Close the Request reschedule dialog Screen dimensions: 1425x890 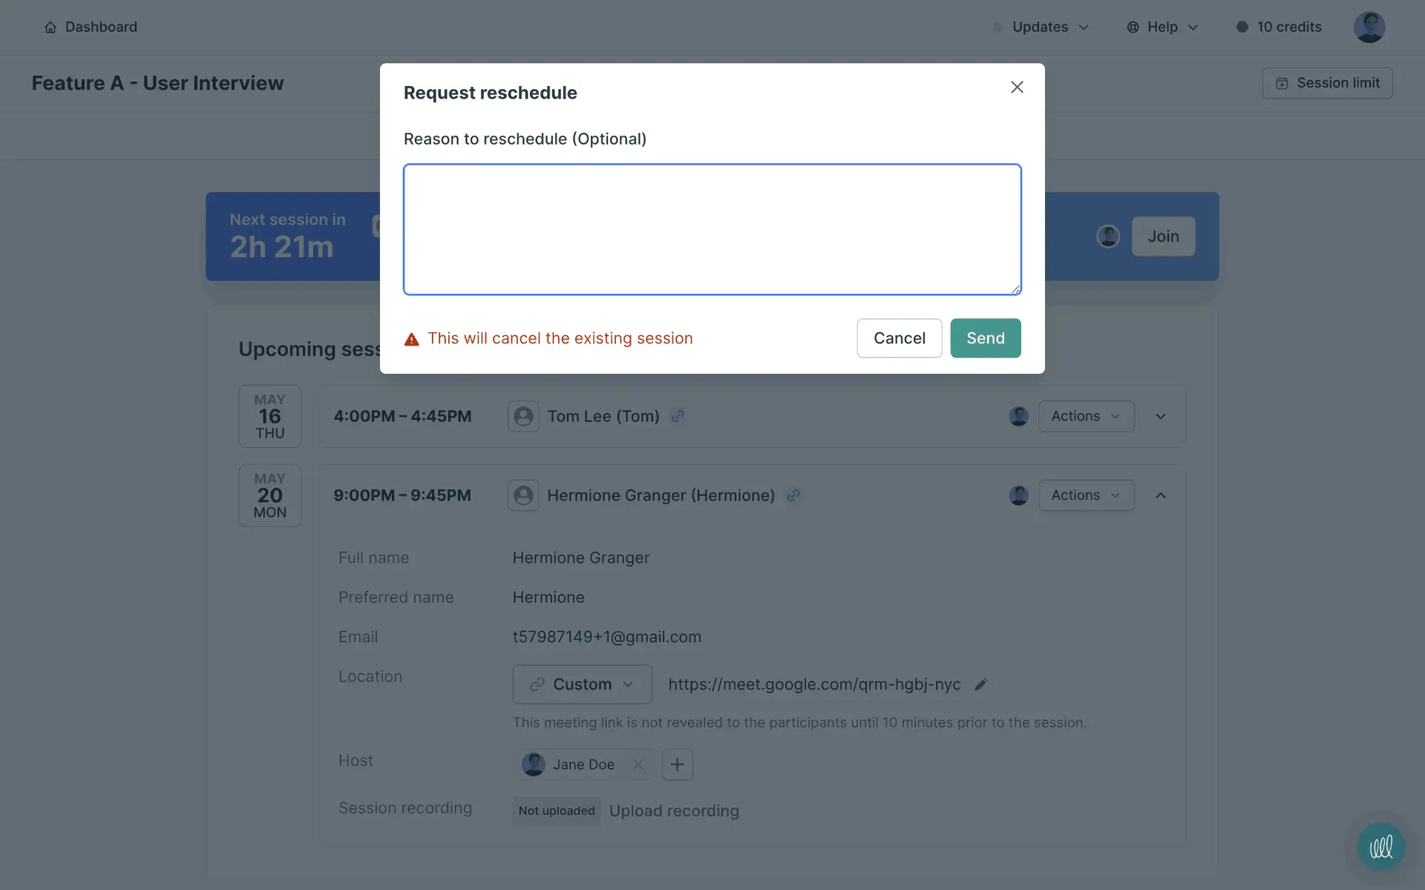coord(1017,88)
